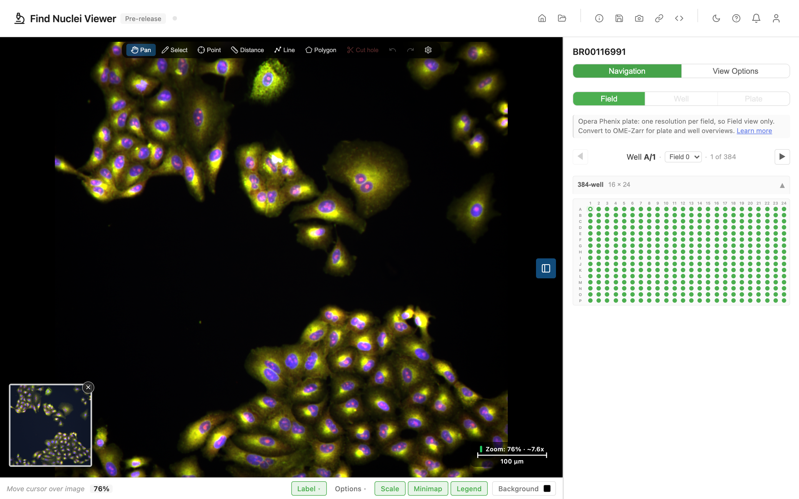Open the user account icon
Image resolution: width=799 pixels, height=499 pixels.
(x=776, y=19)
